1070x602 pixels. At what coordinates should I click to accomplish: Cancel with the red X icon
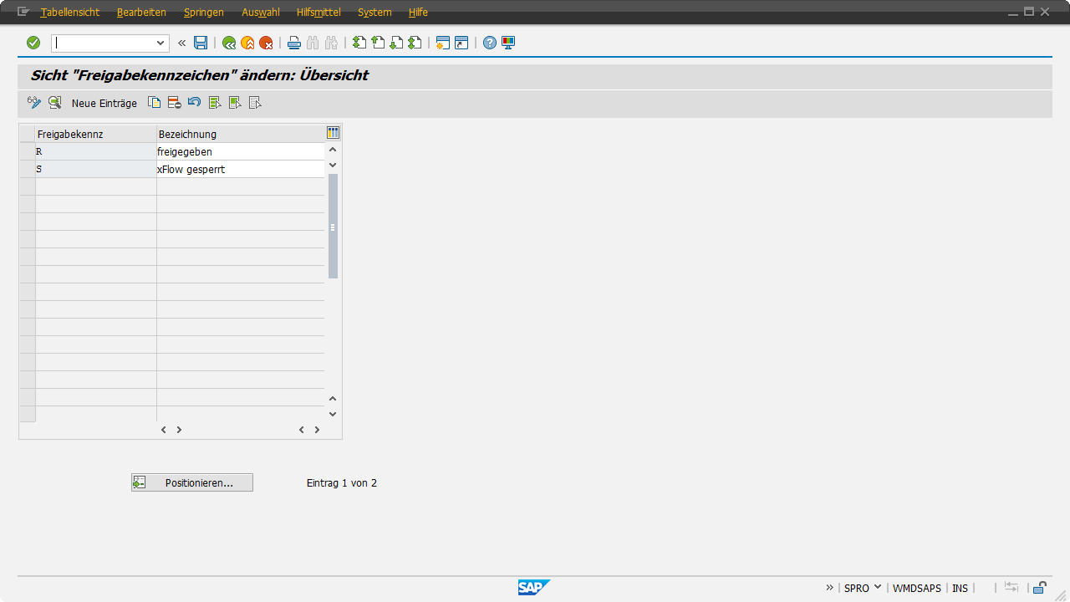(266, 43)
